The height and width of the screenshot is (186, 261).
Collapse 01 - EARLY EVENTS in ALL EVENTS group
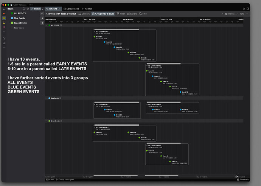click(x=95, y=32)
